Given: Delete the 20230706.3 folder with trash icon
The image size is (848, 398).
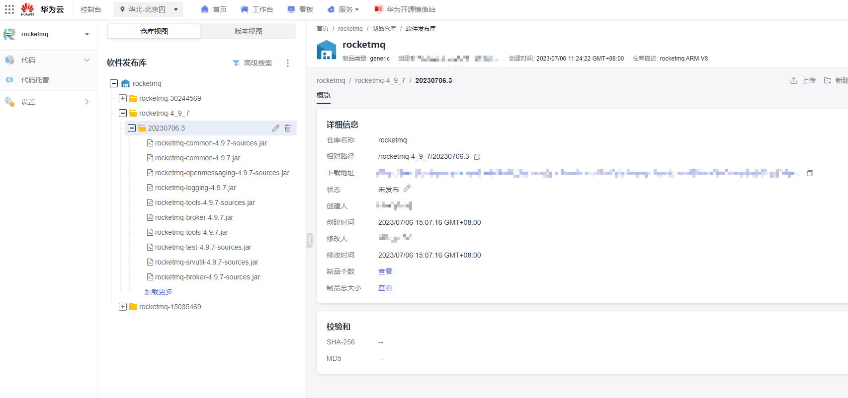Looking at the screenshot, I should coord(288,128).
